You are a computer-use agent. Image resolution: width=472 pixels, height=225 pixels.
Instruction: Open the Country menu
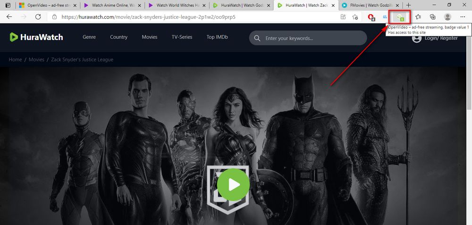click(x=118, y=37)
